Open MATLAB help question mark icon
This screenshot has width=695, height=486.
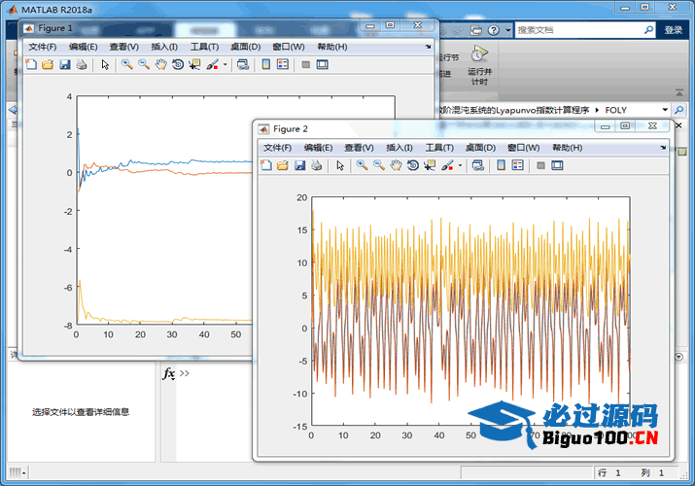494,30
